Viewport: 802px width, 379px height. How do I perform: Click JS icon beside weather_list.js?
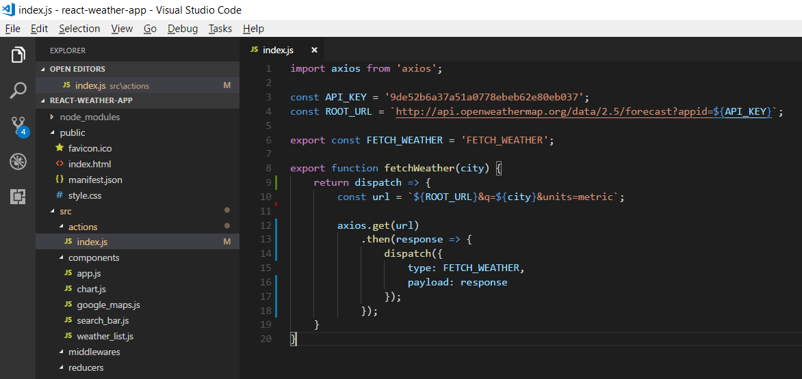[x=68, y=336]
